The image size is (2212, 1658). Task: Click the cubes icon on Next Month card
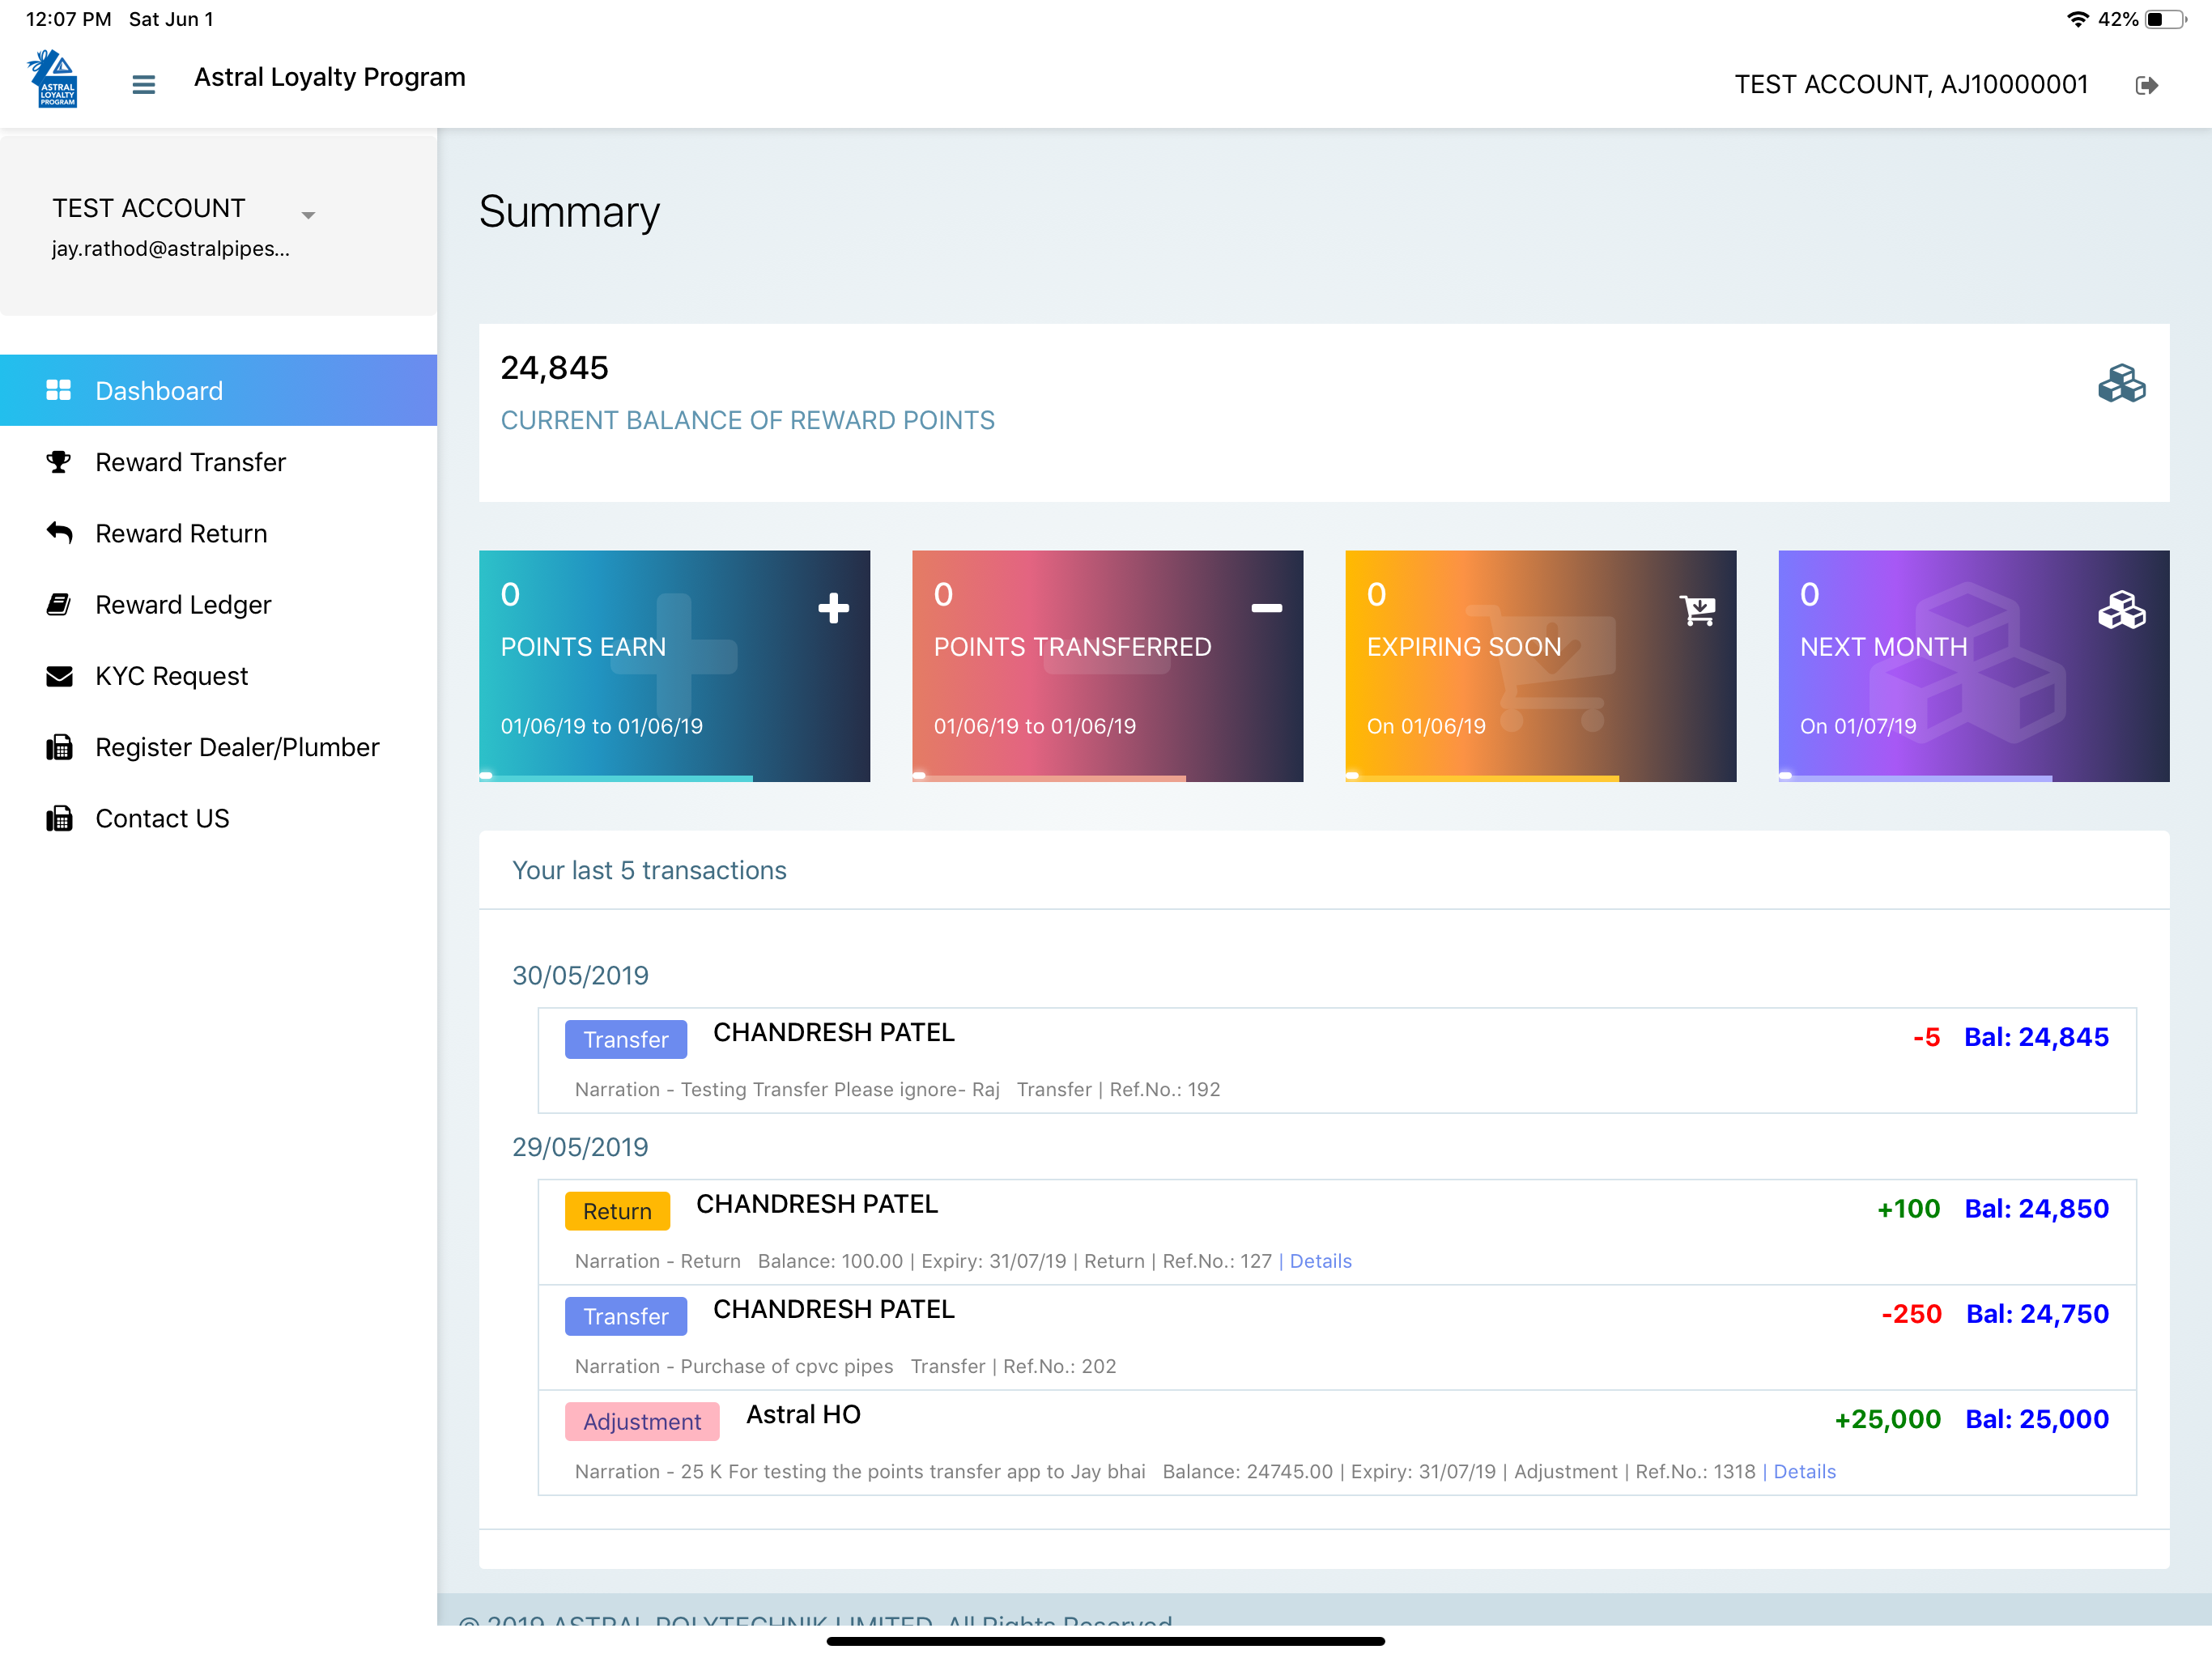pos(2121,610)
